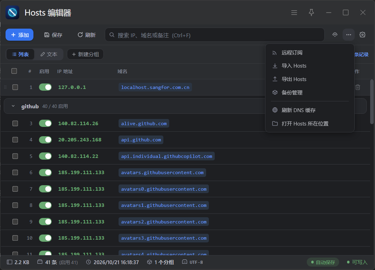Focus the search IP/domain field
This screenshot has width=375, height=270.
(214, 35)
